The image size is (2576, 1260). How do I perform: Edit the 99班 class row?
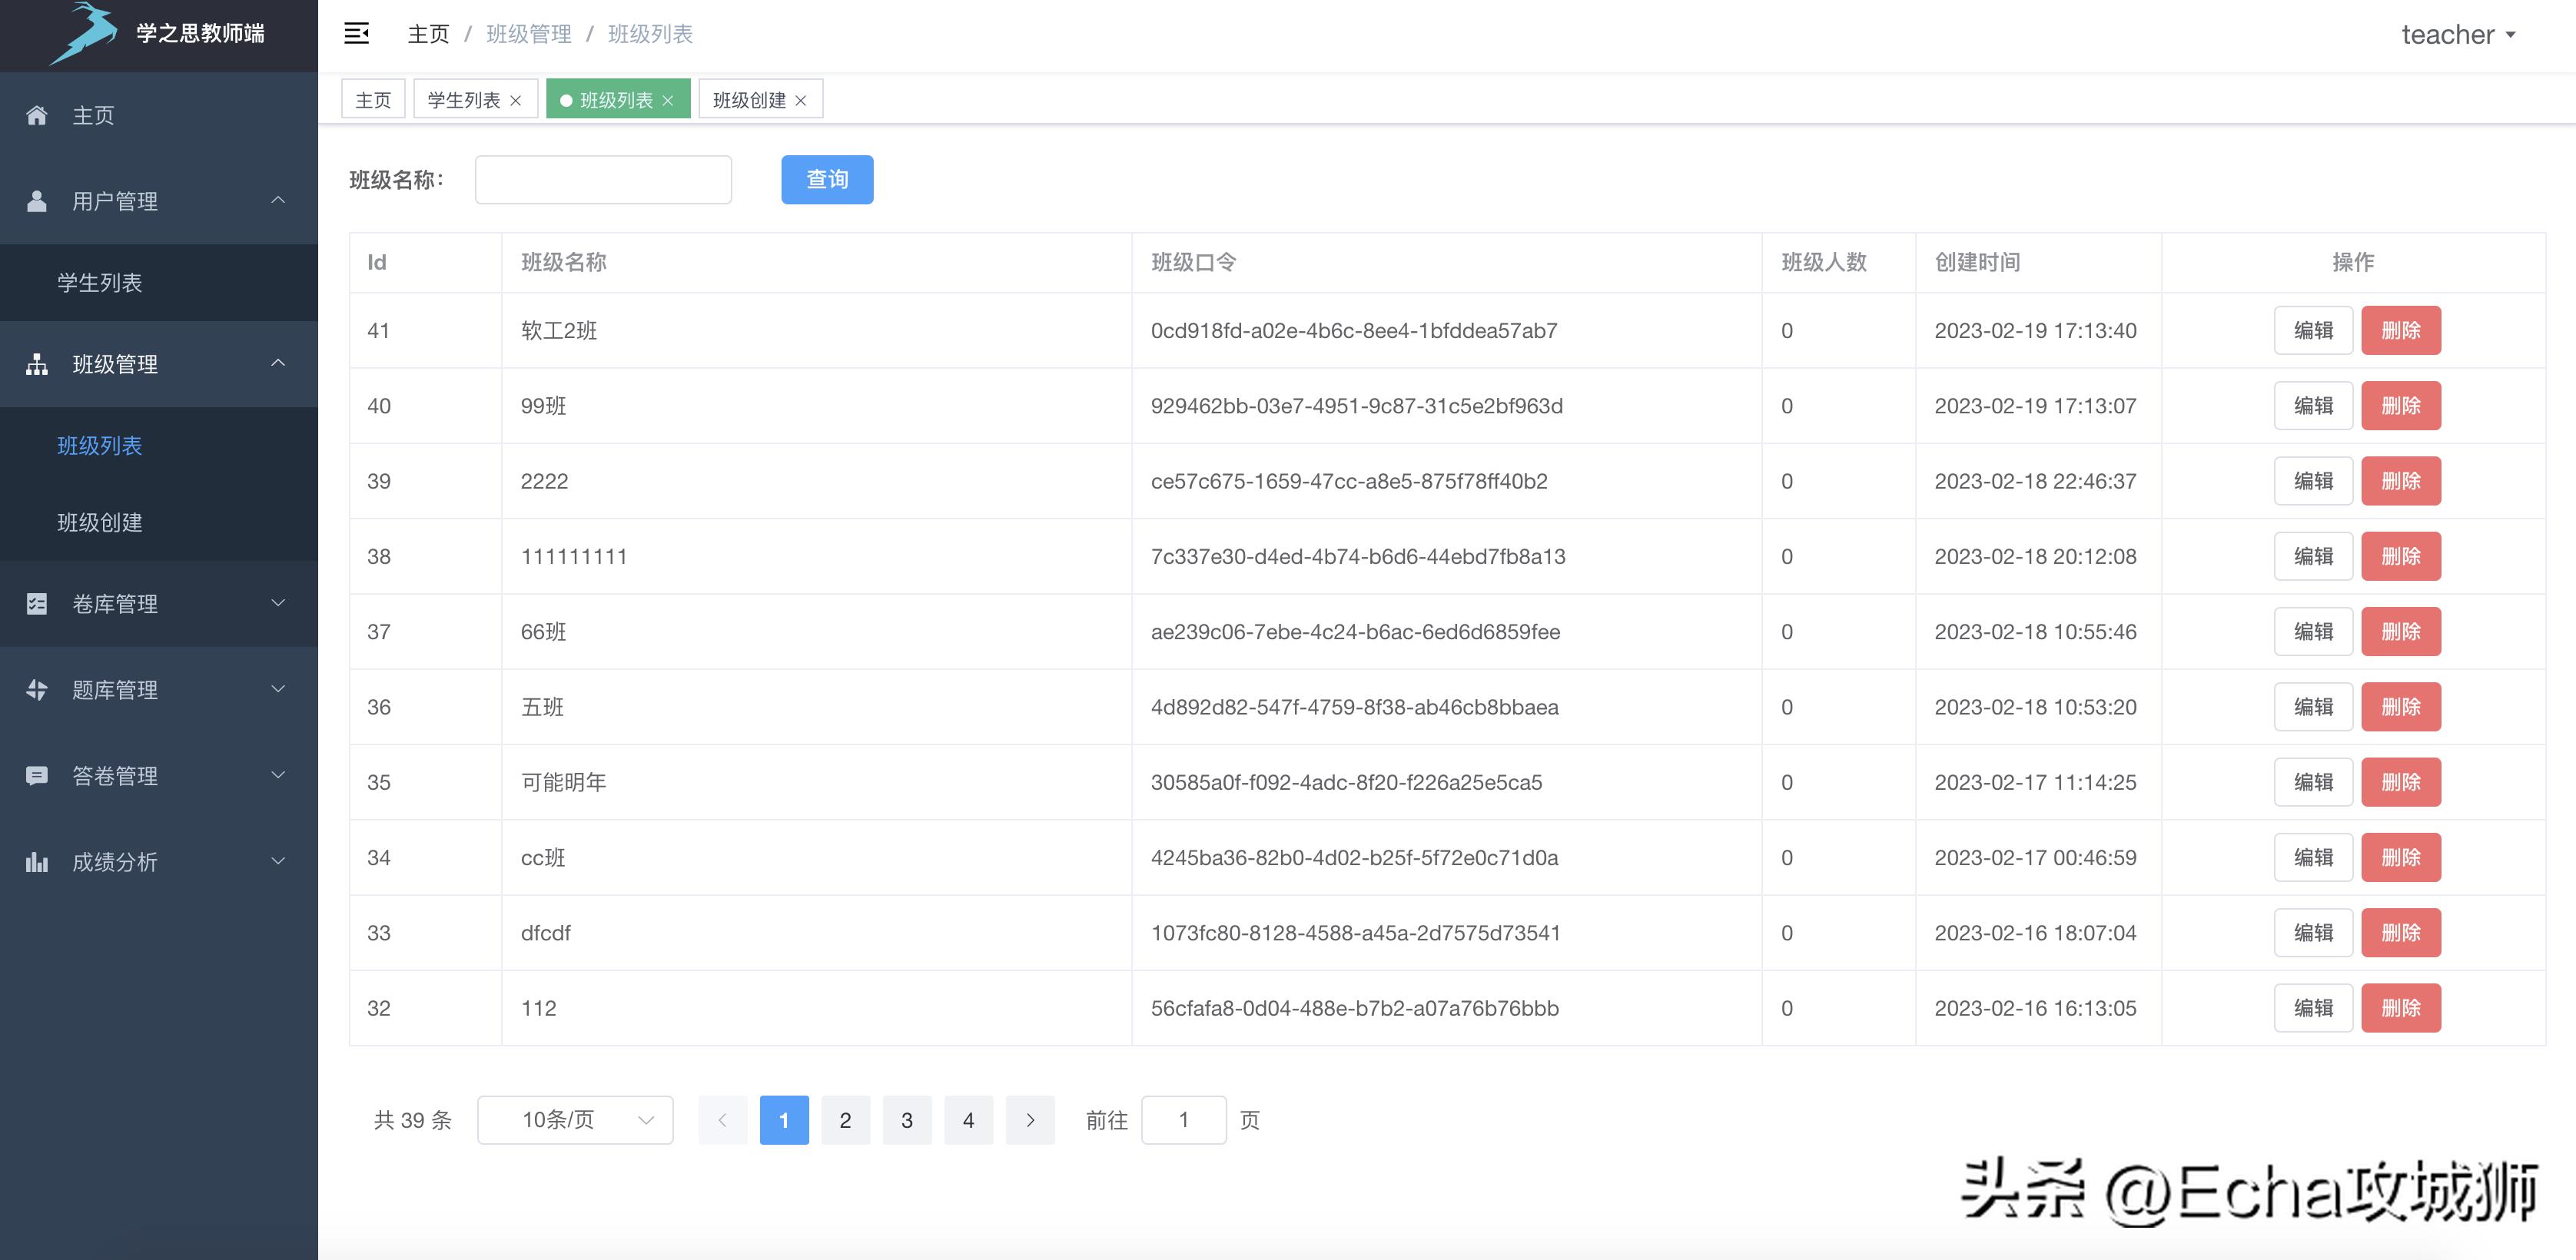click(2313, 406)
